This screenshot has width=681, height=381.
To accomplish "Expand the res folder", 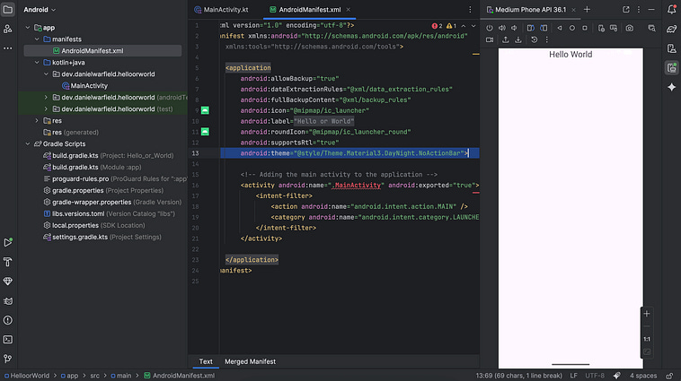I will click(37, 120).
